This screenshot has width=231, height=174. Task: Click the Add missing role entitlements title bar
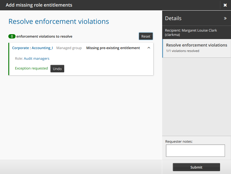tap(39, 5)
